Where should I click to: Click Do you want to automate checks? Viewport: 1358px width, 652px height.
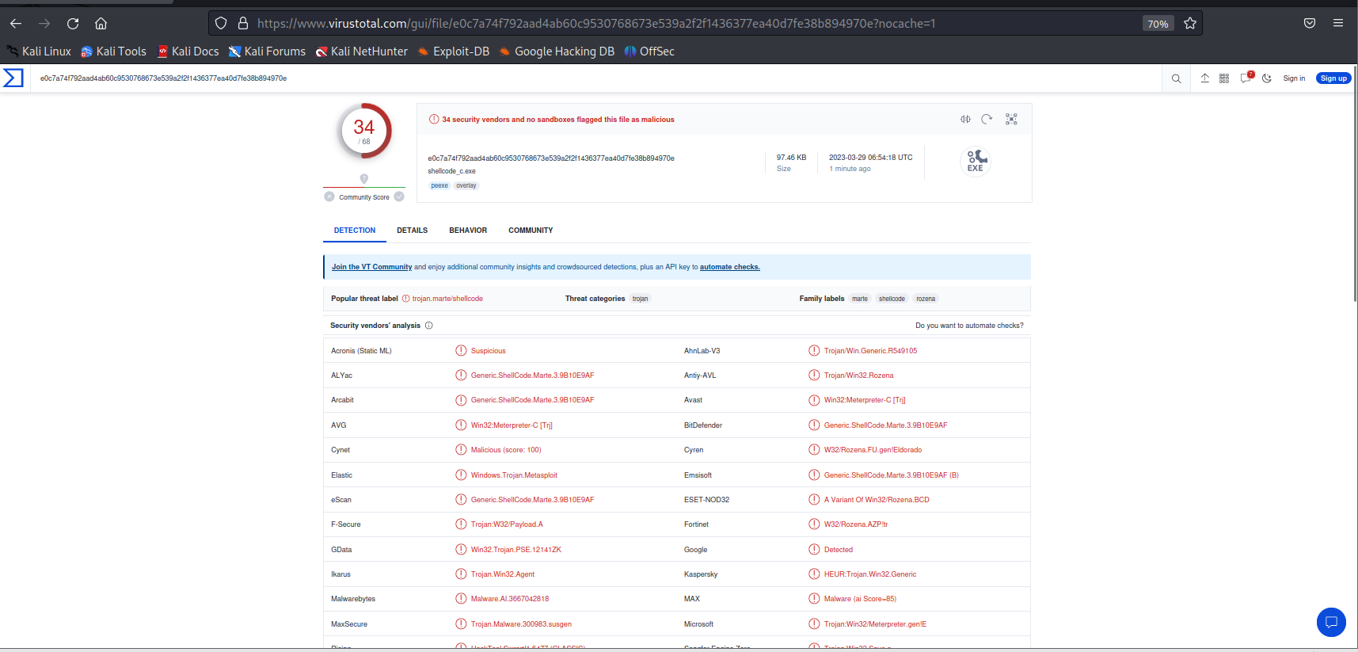tap(969, 326)
